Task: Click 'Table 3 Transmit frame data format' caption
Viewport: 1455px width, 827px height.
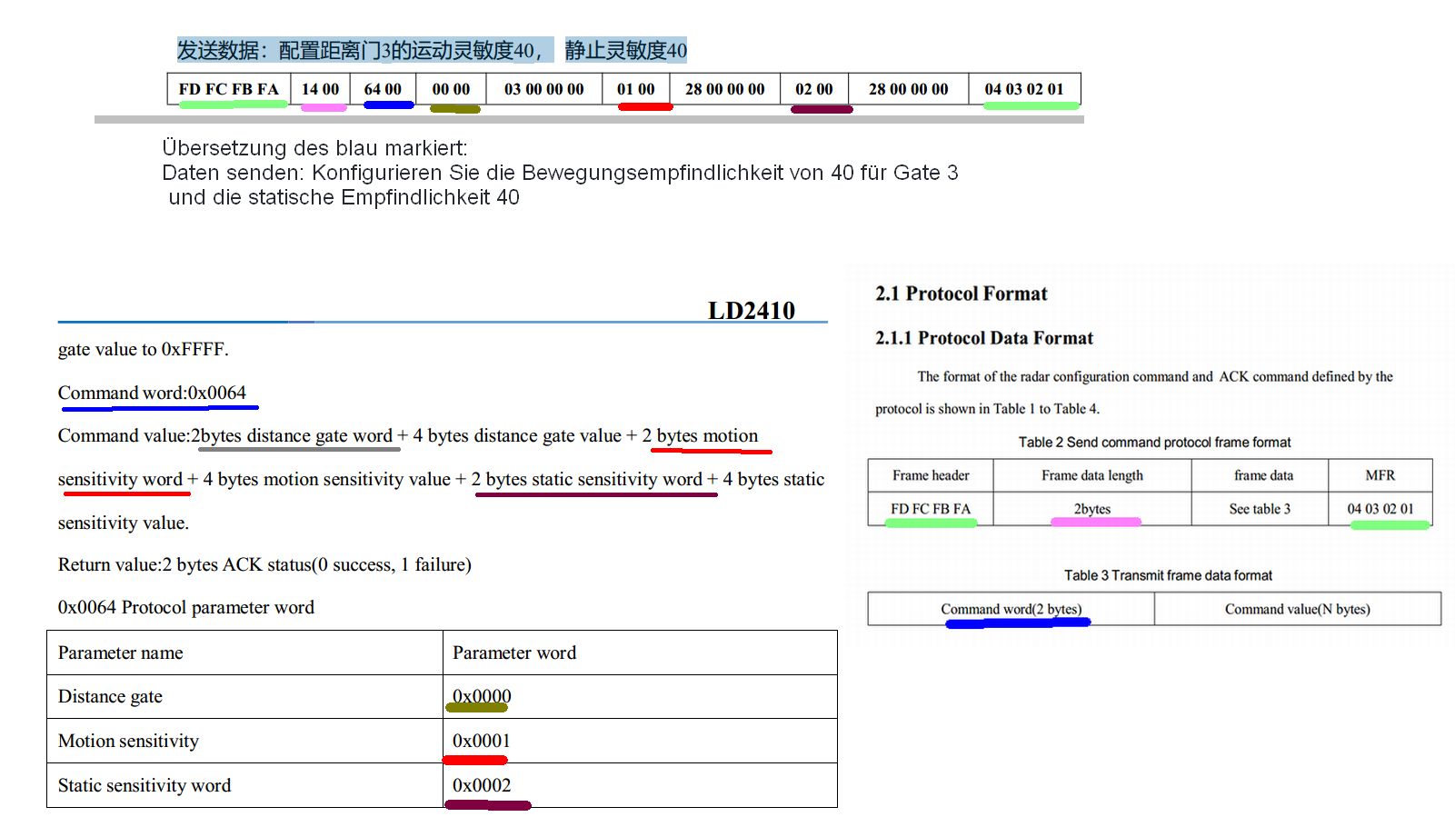Action: (1168, 575)
